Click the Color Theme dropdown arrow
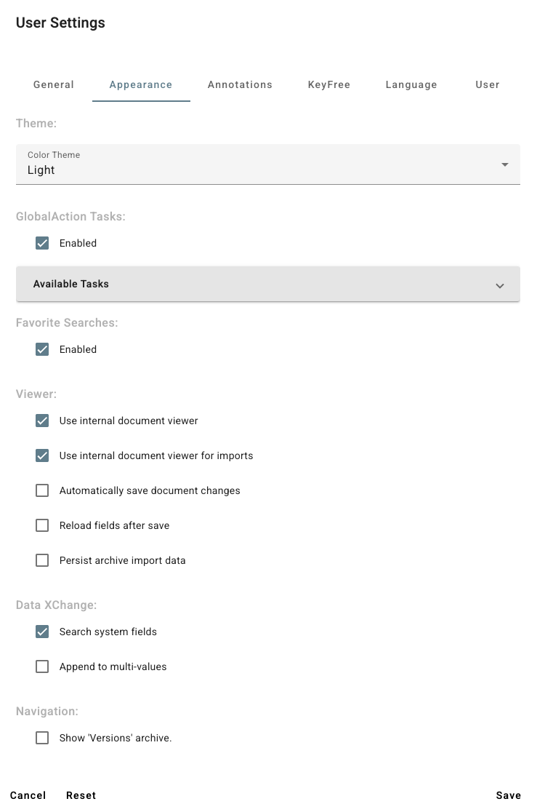Image resolution: width=537 pixels, height=812 pixels. (505, 164)
